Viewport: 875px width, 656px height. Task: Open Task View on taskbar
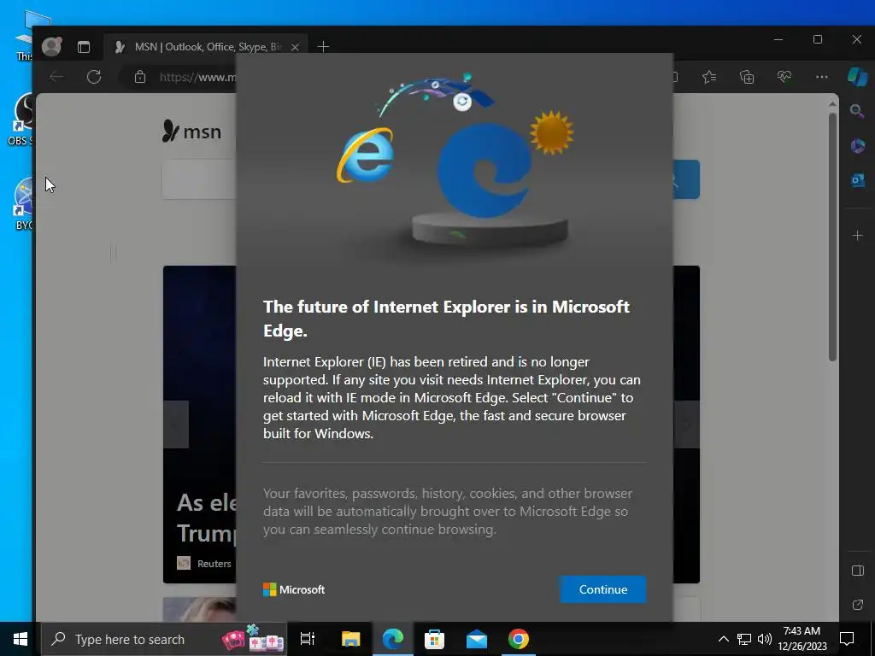pos(308,639)
